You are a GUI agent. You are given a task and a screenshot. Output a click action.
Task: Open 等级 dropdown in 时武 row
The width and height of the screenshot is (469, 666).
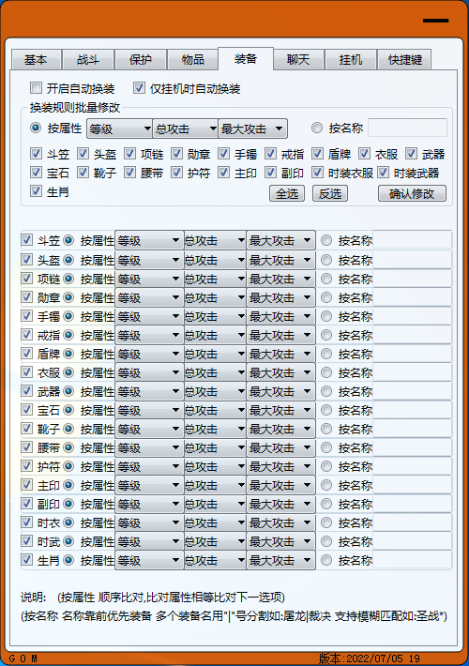pyautogui.click(x=149, y=541)
